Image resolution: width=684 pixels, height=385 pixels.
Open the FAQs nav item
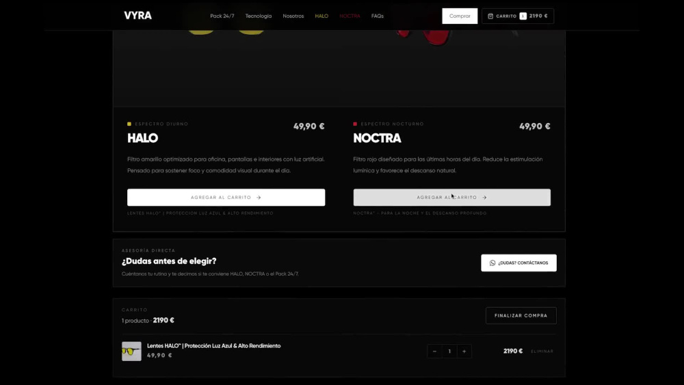coord(378,16)
